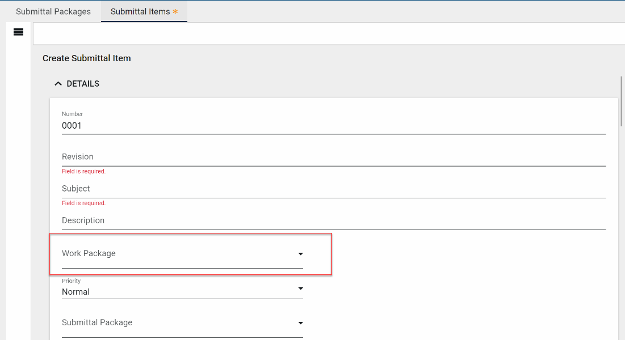Toggle the DETAILS section header label

83,84
